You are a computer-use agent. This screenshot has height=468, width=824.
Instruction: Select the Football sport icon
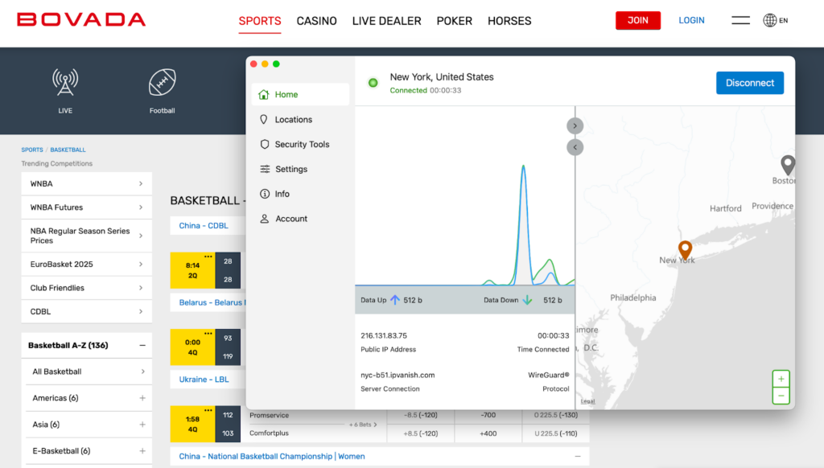click(x=162, y=83)
